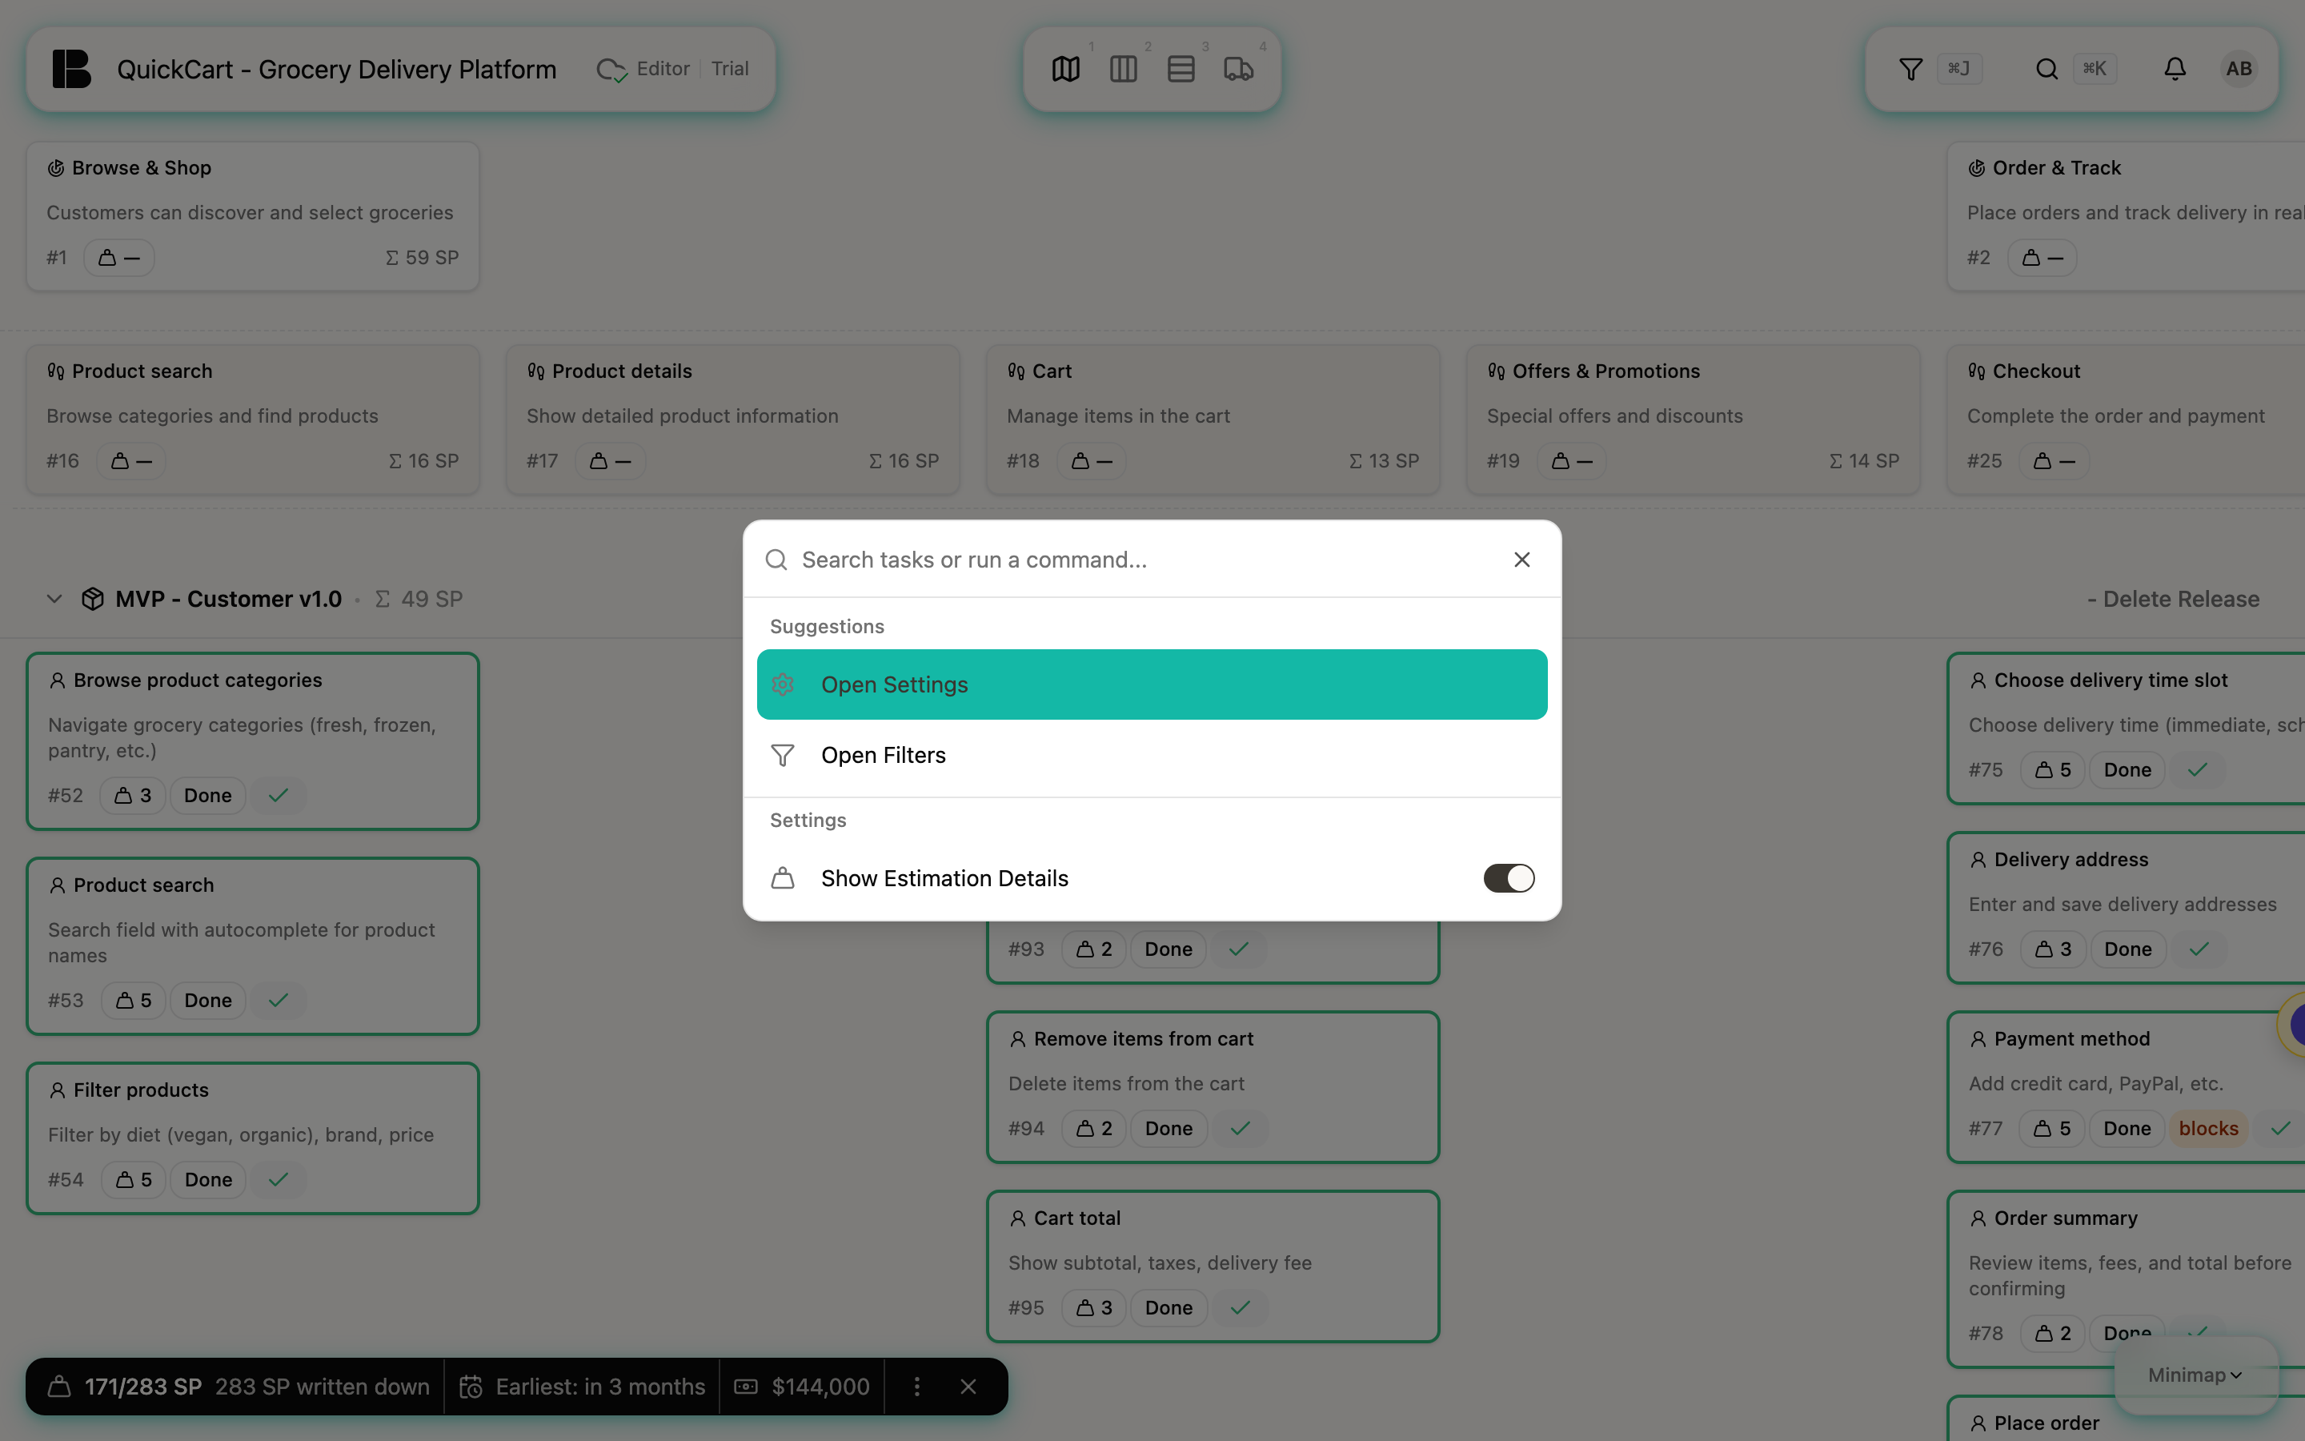Open Product details activity title
This screenshot has width=2305, height=1441.
622,371
